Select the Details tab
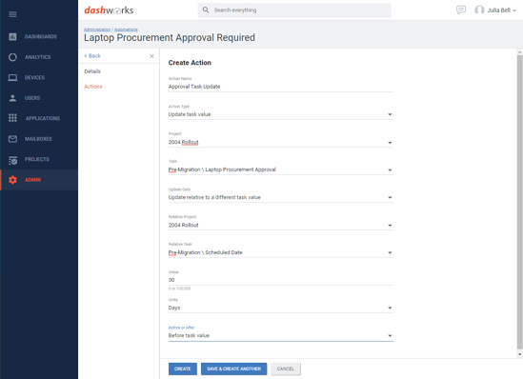 pyautogui.click(x=92, y=71)
